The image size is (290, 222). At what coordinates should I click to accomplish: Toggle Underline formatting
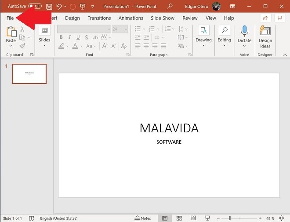click(78, 37)
